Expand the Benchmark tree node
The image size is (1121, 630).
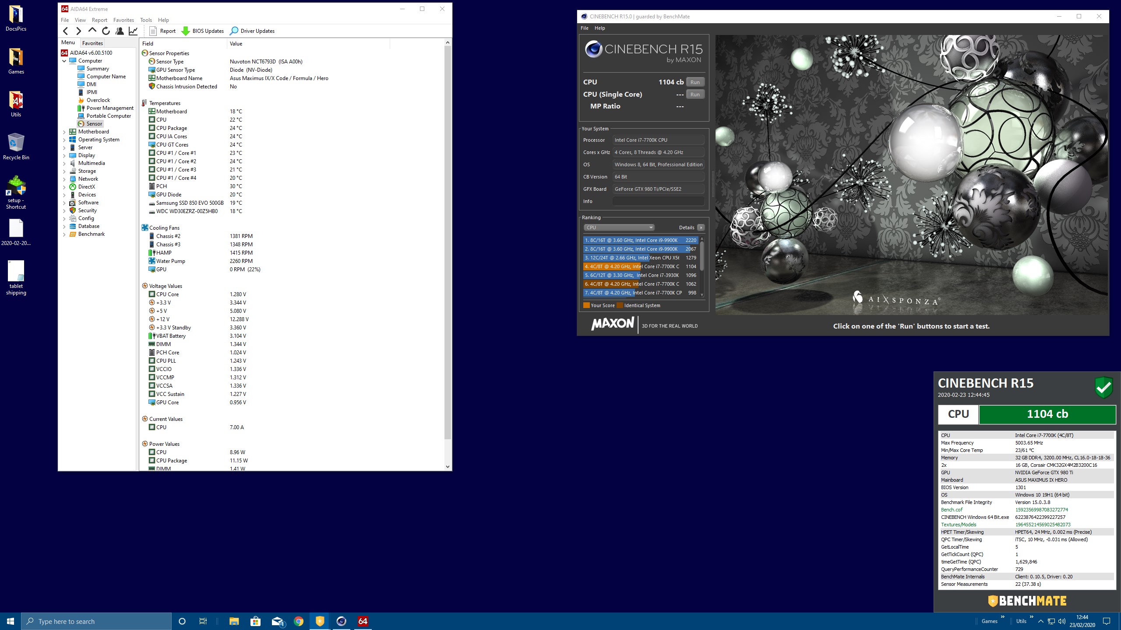(64, 234)
